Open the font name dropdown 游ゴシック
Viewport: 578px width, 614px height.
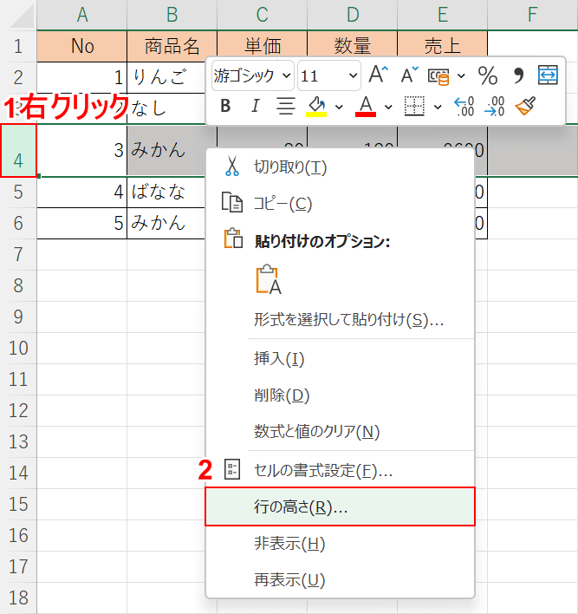pyautogui.click(x=252, y=75)
